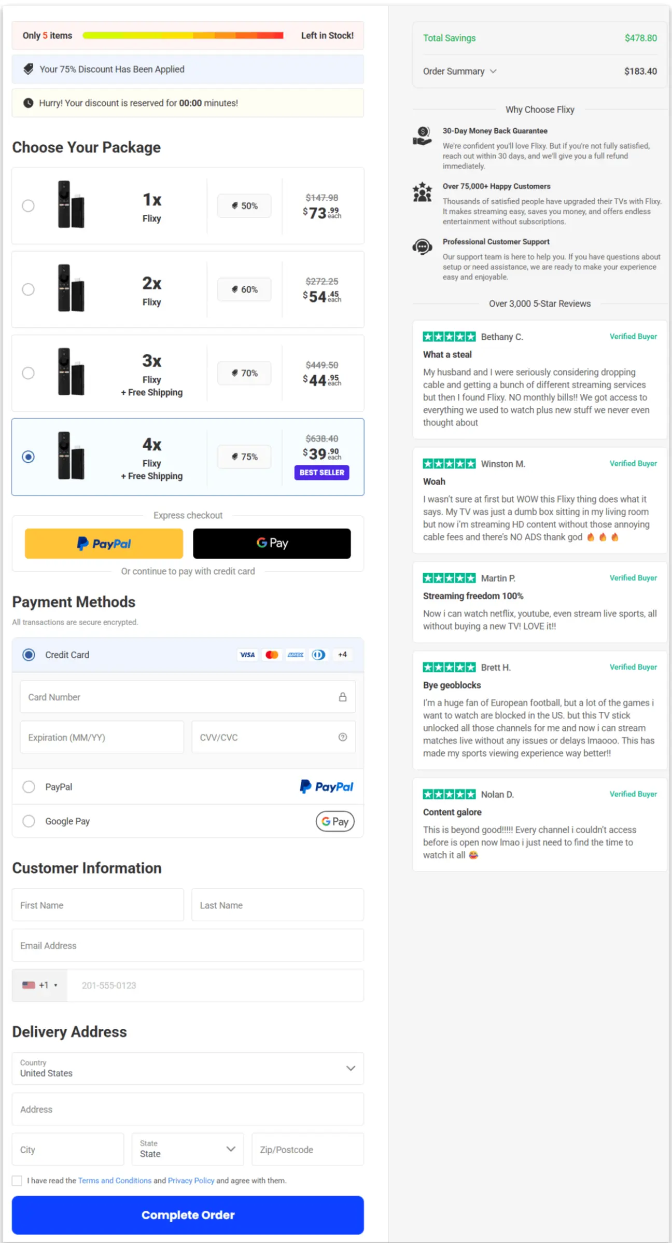Screen dimensions: 672x1243
Task: Click the $183.40 order total
Action: click(641, 71)
